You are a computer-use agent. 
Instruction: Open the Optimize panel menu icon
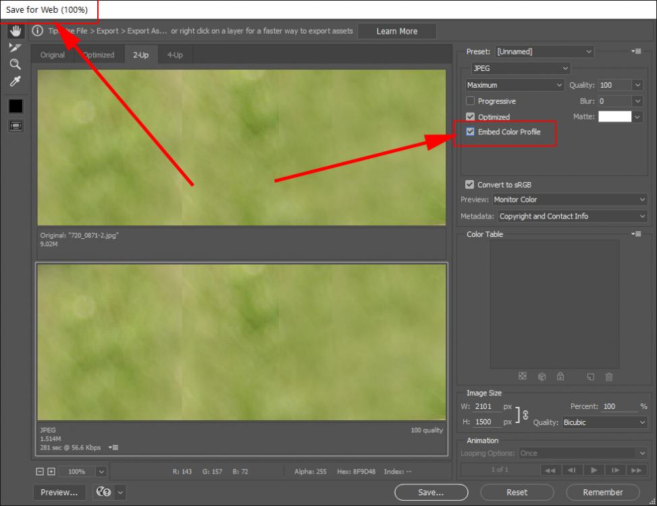click(636, 51)
